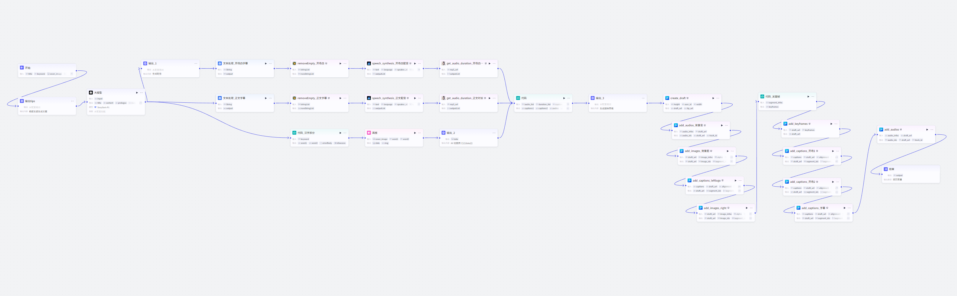The width and height of the screenshot is (957, 296).
Task: Click the 文本处理_正文字幕 node icon
Action: [220, 98]
